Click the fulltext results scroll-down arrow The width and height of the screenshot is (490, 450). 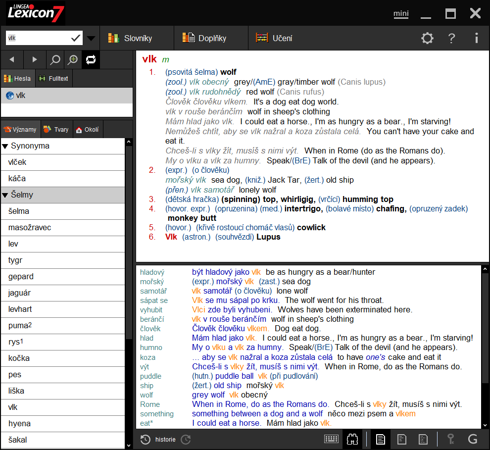(485, 425)
